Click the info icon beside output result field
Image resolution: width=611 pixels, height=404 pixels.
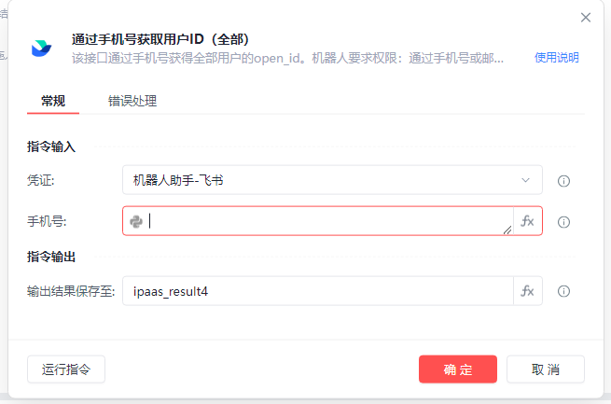point(563,291)
